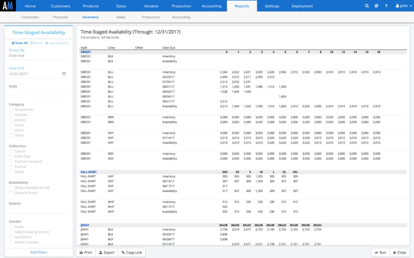
Task: Open the help question mark icon
Action: [386, 6]
